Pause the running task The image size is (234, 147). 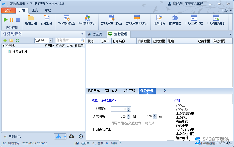point(12,19)
